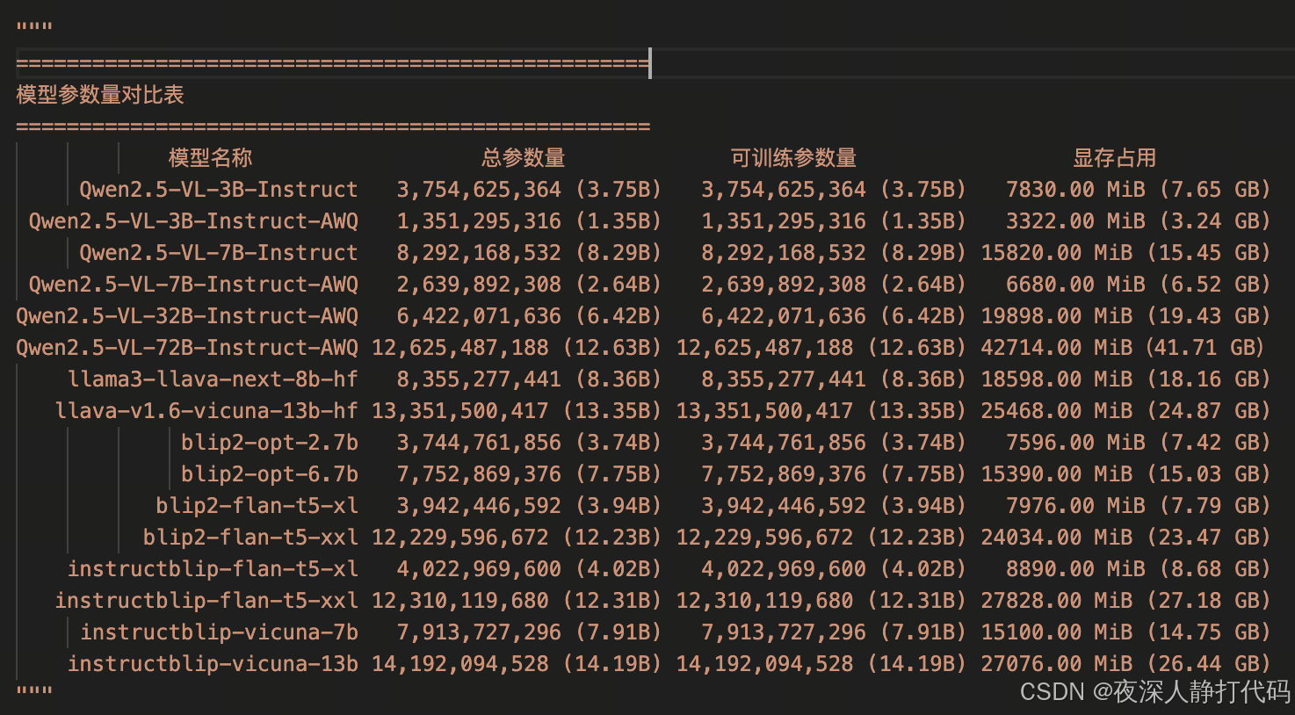Image resolution: width=1295 pixels, height=715 pixels.
Task: Click total params 14,192,094,528 (14.19B) in 总参数量 column
Action: [x=517, y=664]
